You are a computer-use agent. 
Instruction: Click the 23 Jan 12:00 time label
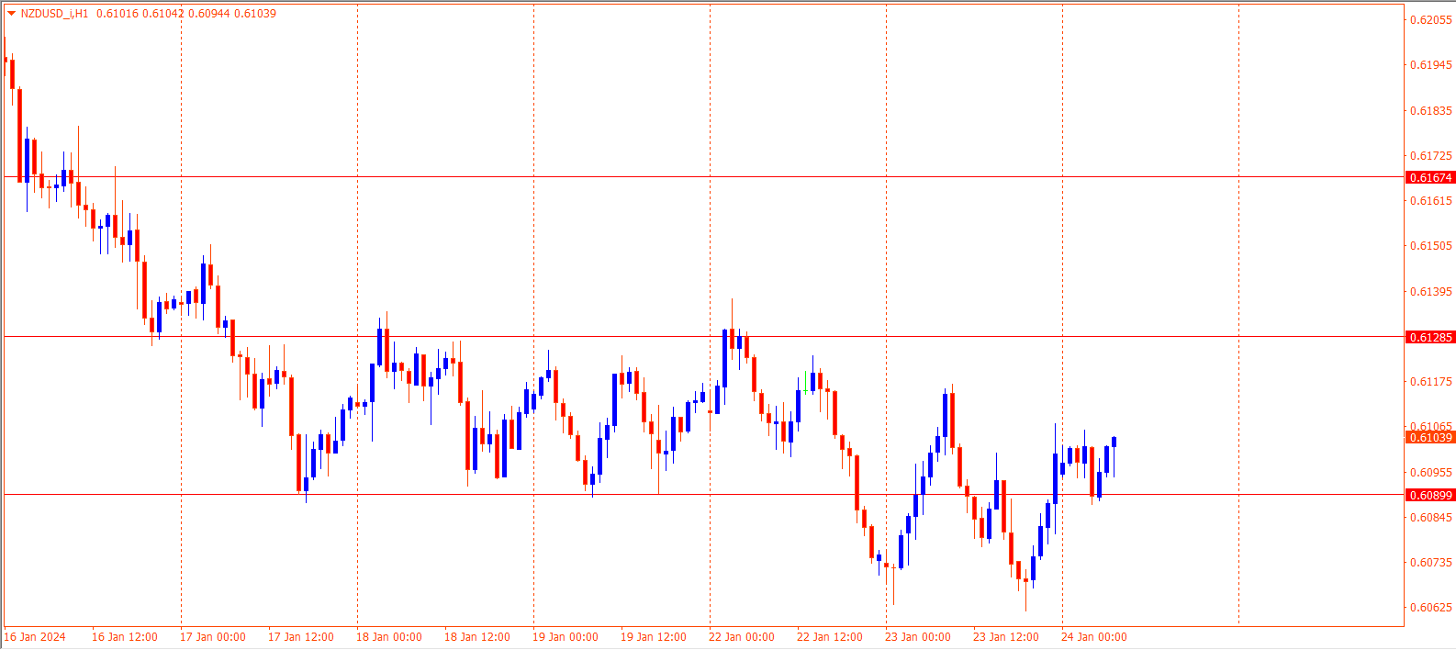click(1006, 636)
